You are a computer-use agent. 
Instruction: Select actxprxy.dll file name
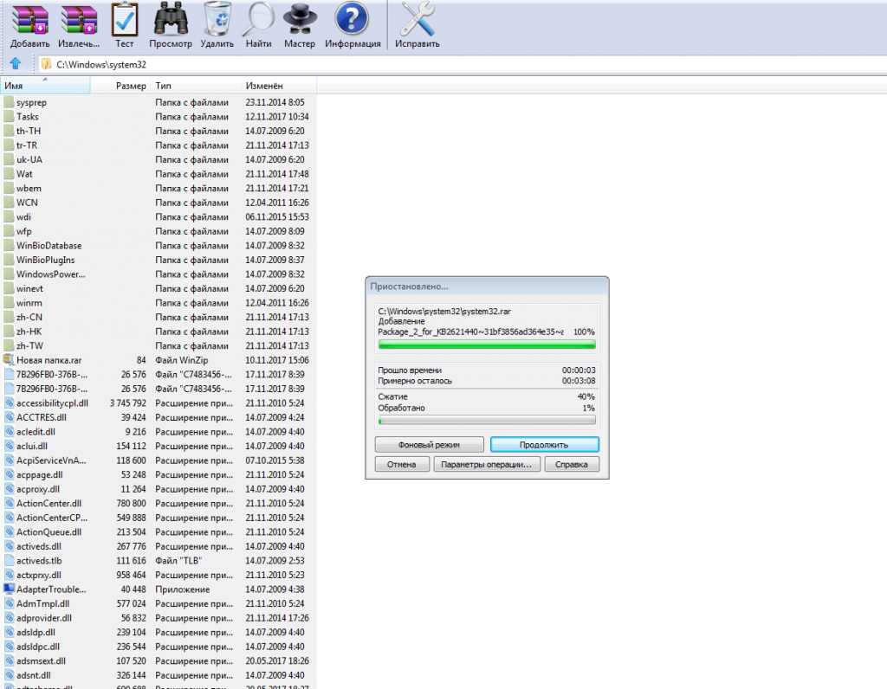coord(38,575)
